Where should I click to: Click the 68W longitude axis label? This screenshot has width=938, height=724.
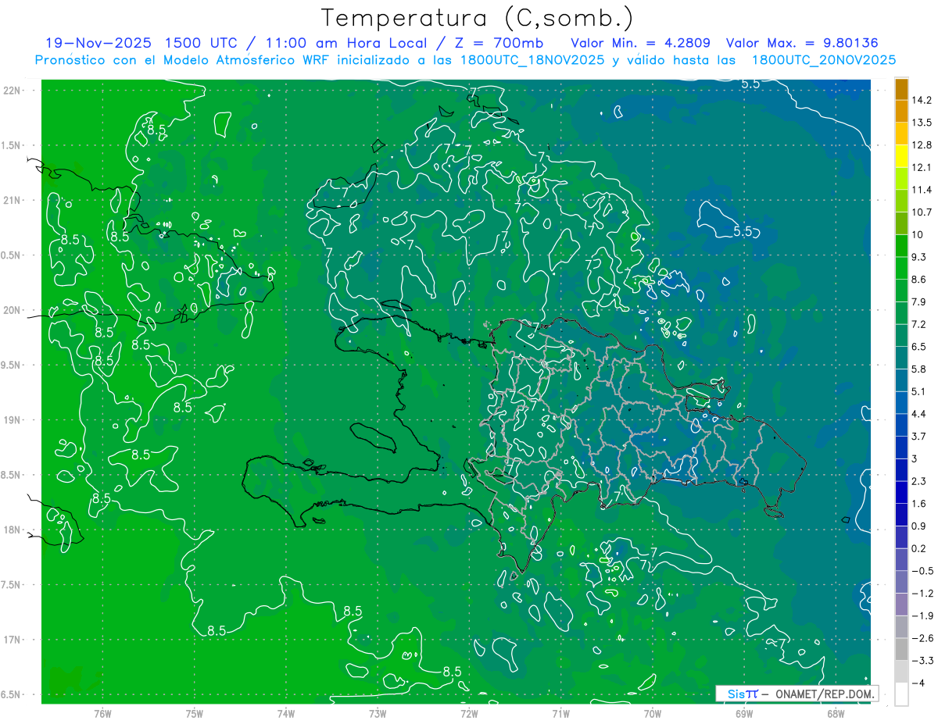coord(835,713)
